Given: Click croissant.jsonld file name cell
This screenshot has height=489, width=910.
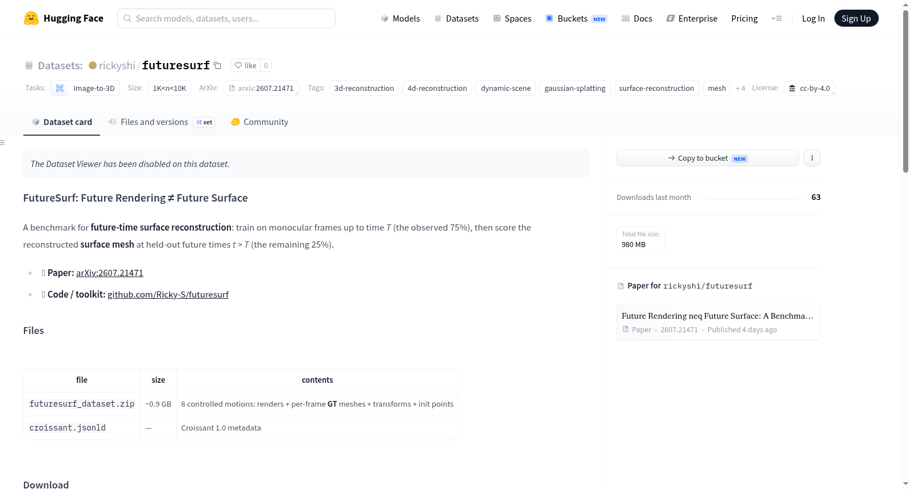Looking at the screenshot, I should click(x=82, y=428).
